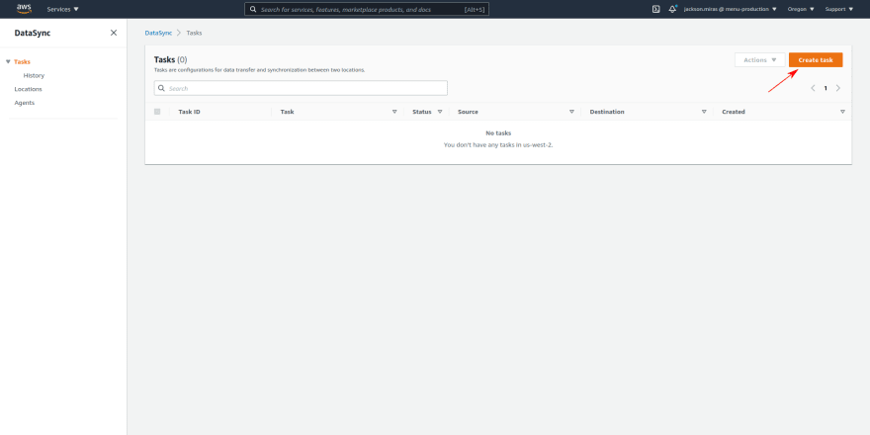Select Tasks in the sidebar
This screenshot has width=870, height=435.
pyautogui.click(x=22, y=61)
